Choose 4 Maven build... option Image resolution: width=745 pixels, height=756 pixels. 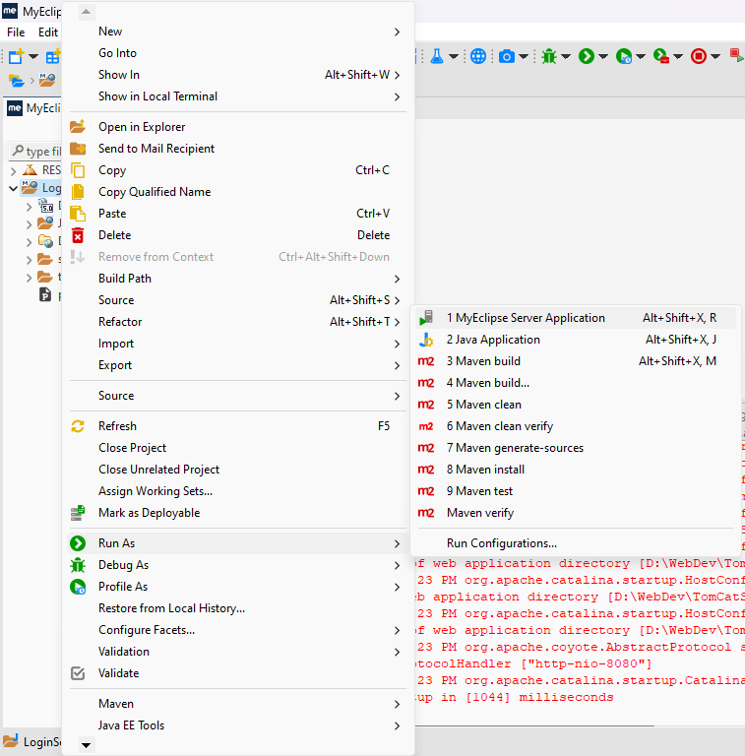[488, 383]
